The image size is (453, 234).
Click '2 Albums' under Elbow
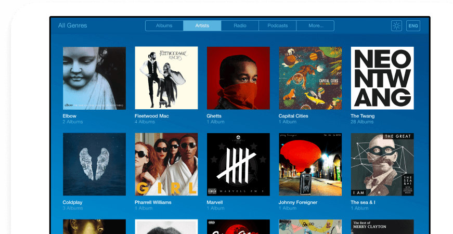click(x=73, y=122)
